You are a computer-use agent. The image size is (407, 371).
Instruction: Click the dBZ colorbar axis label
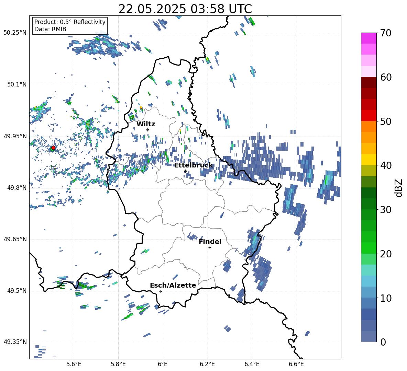[399, 188]
